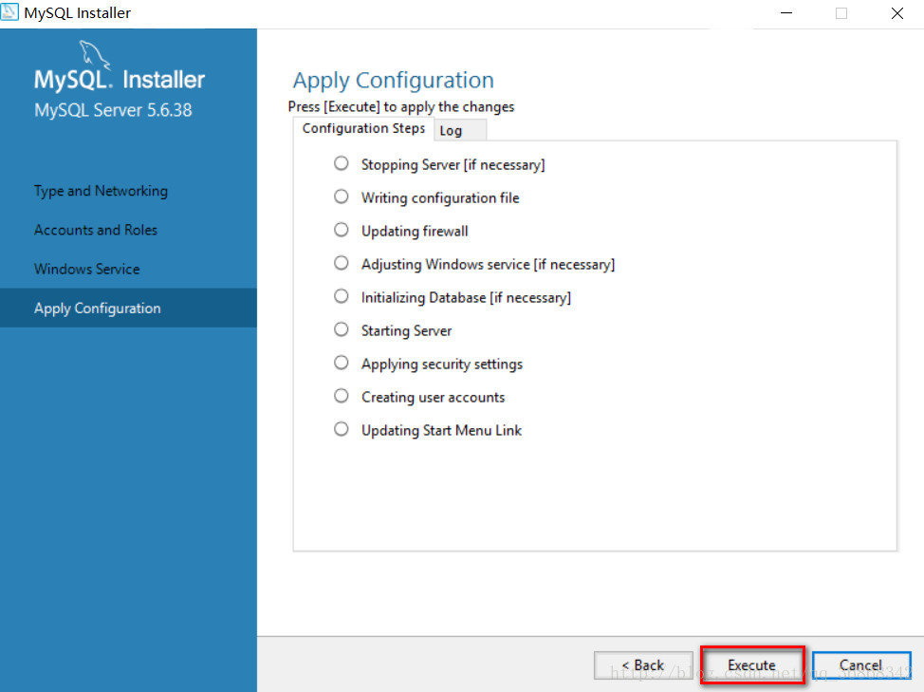The width and height of the screenshot is (924, 692).
Task: Click the 'Updating Start Menu Link' step text
Action: (441, 430)
